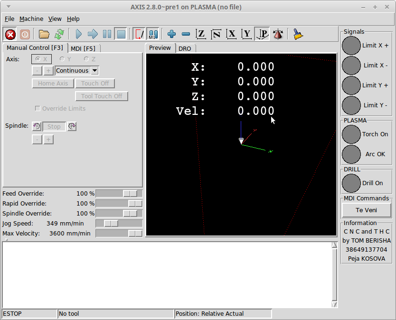Screen dimensions: 396x320
Task: Click G-code listing scrollbar up arrow
Action: (334, 245)
